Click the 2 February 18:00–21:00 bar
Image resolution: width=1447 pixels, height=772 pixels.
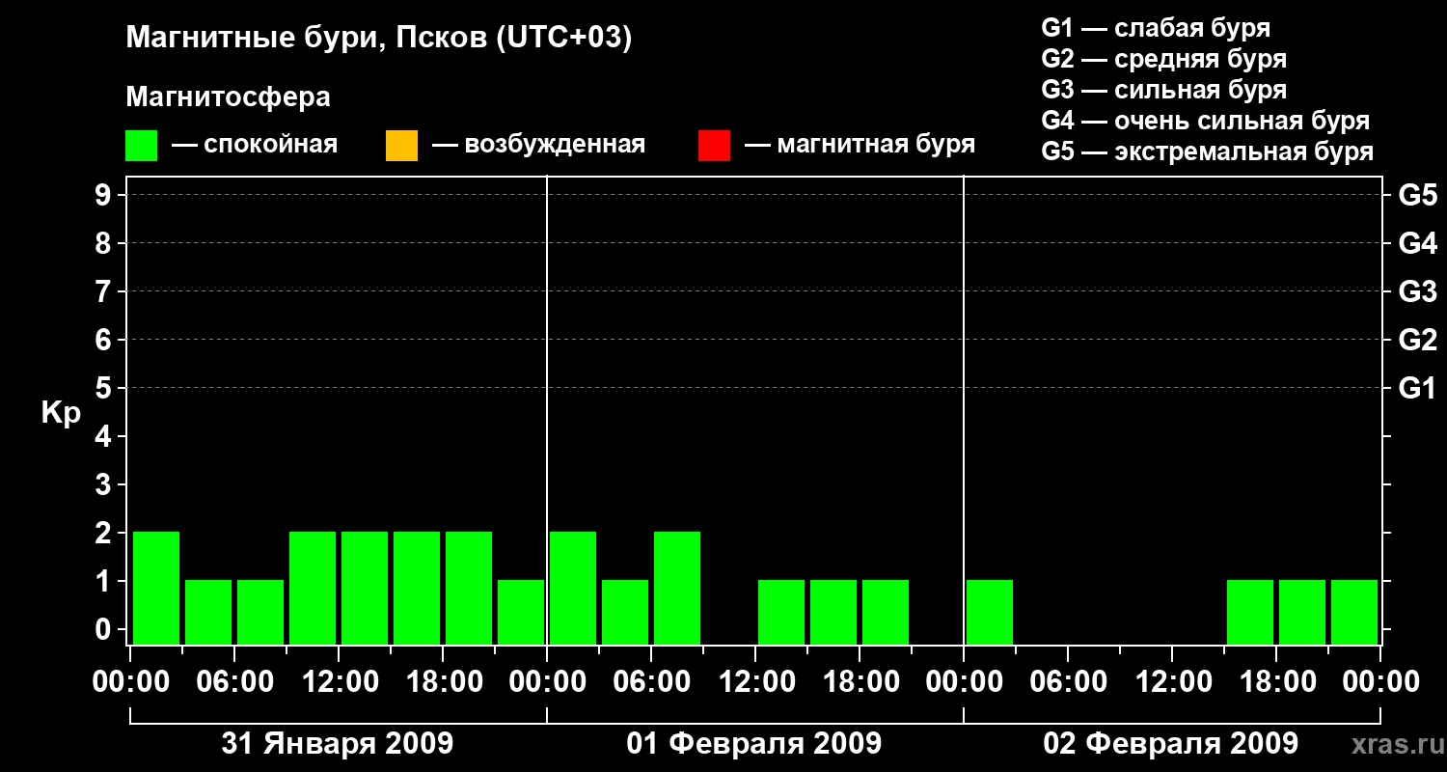(x=1302, y=612)
